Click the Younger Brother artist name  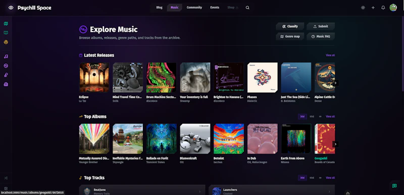[x=87, y=162]
